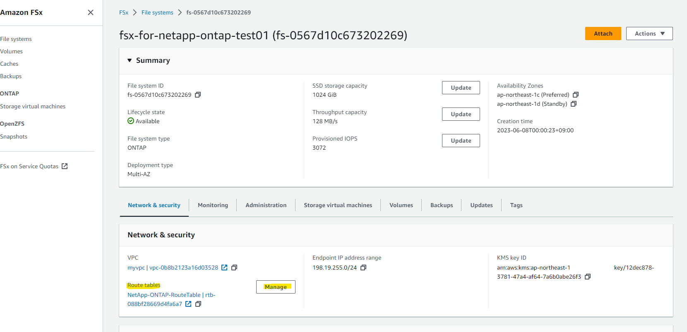Open FSx Service Quotas external icon

(65, 166)
